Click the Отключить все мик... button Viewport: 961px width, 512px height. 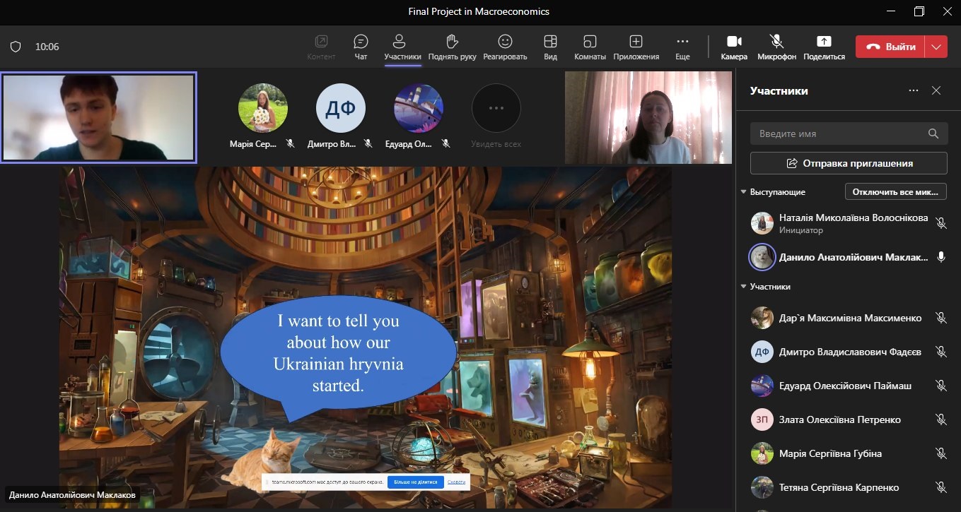point(895,192)
